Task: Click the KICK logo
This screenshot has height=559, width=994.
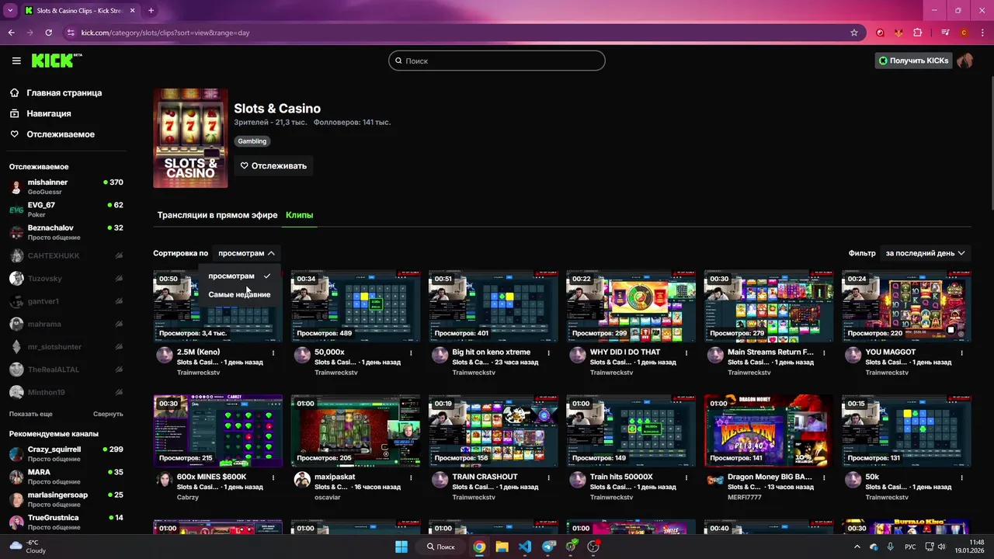Action: [x=56, y=61]
